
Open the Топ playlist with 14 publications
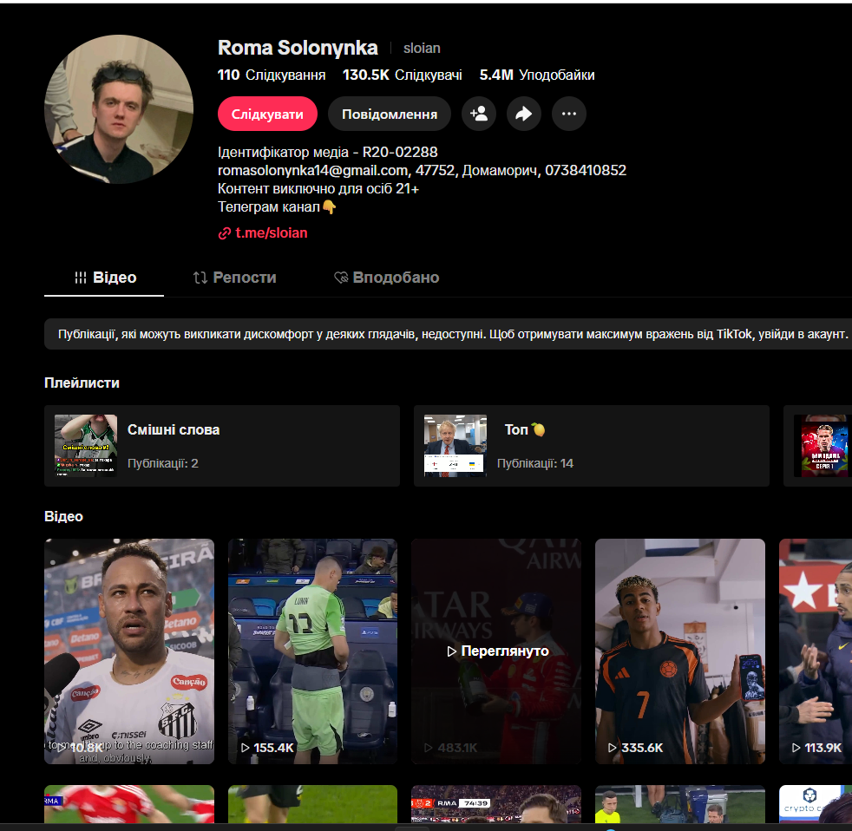pos(591,446)
